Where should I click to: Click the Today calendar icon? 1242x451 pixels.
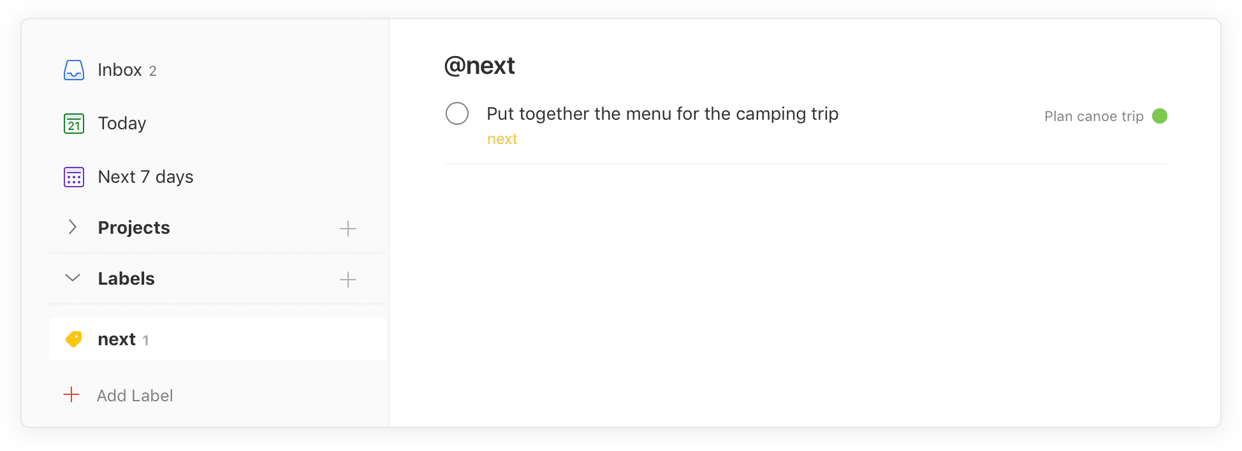[x=74, y=124]
